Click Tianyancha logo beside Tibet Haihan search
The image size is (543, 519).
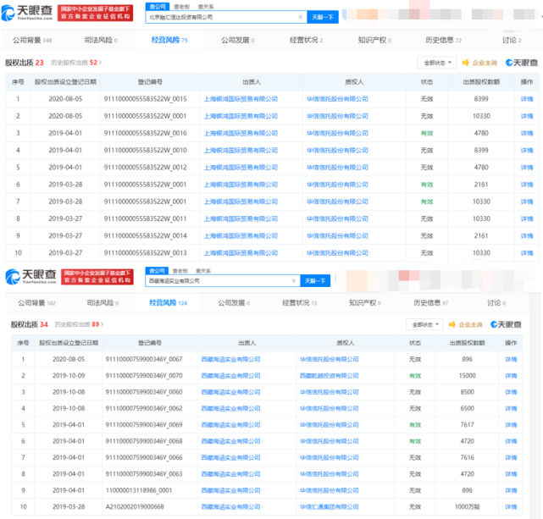tap(29, 278)
